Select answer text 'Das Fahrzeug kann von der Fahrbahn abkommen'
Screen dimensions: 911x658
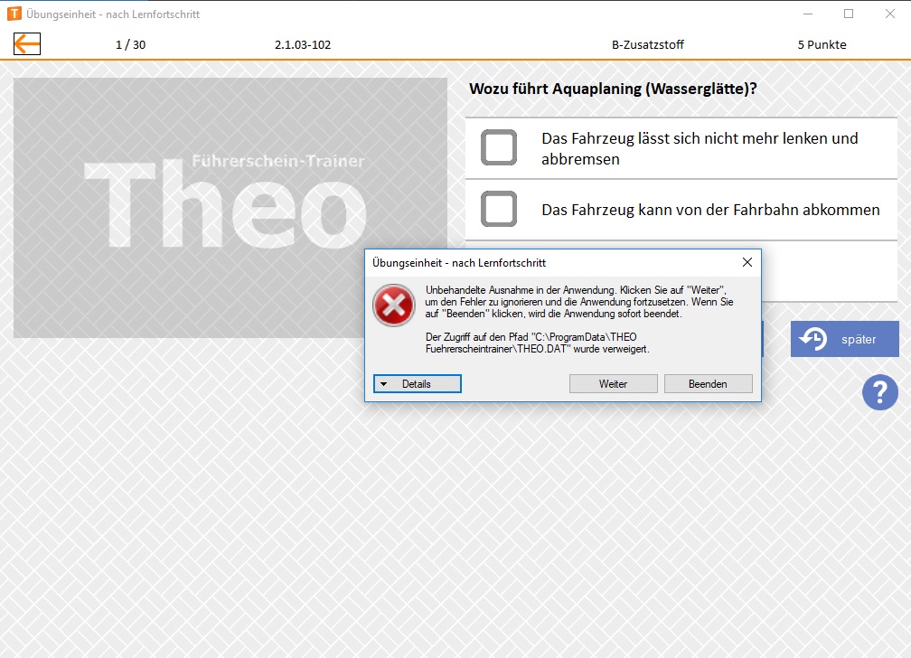click(710, 210)
